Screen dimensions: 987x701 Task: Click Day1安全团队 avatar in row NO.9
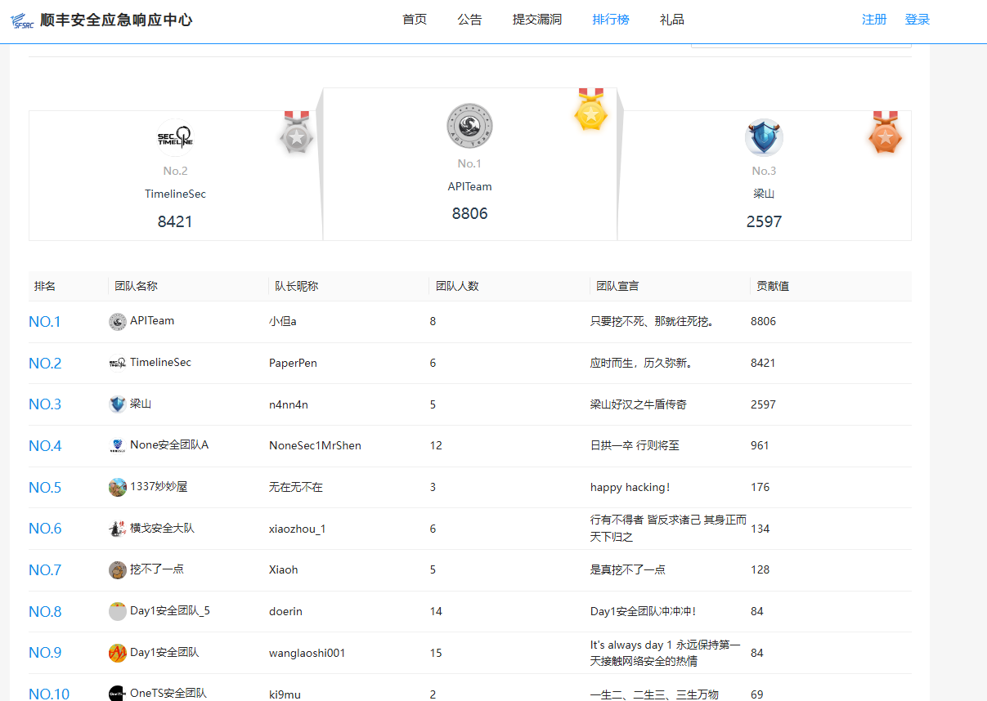[x=117, y=653]
